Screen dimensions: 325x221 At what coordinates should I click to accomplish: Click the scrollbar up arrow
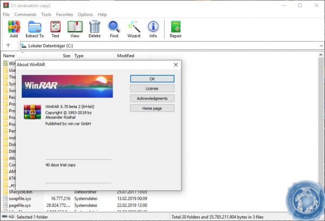[321, 55]
